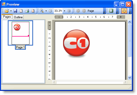The width and height of the screenshot is (137, 95).
Task: Print the document with printer icon
Action: [27, 11]
